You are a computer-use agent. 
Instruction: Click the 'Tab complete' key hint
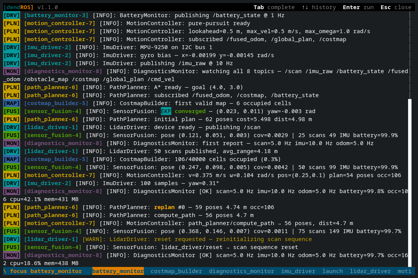(x=274, y=7)
